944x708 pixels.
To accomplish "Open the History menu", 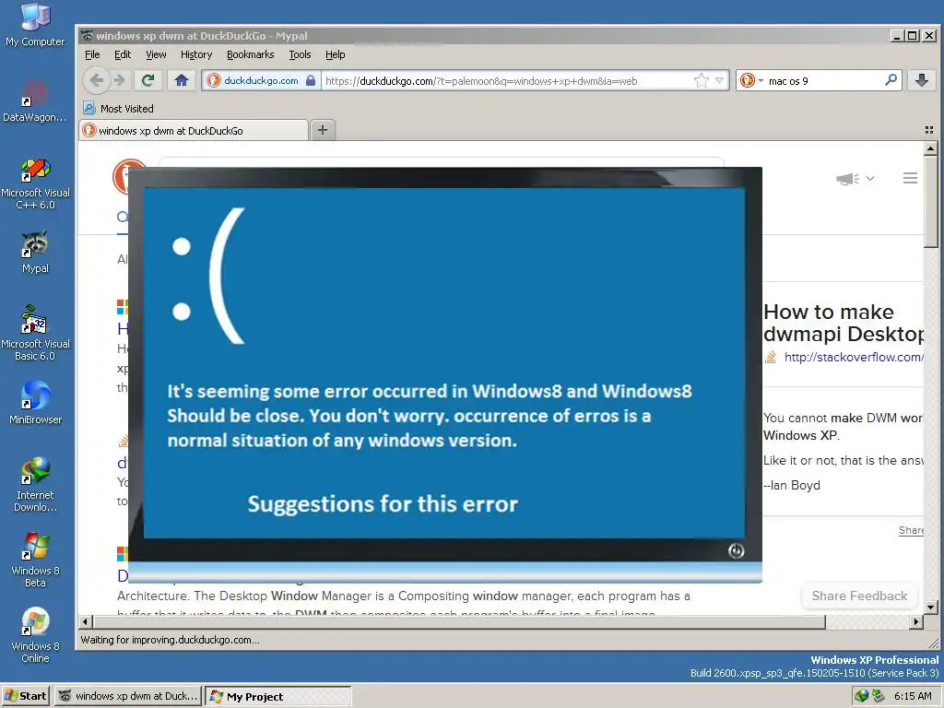I will click(196, 54).
